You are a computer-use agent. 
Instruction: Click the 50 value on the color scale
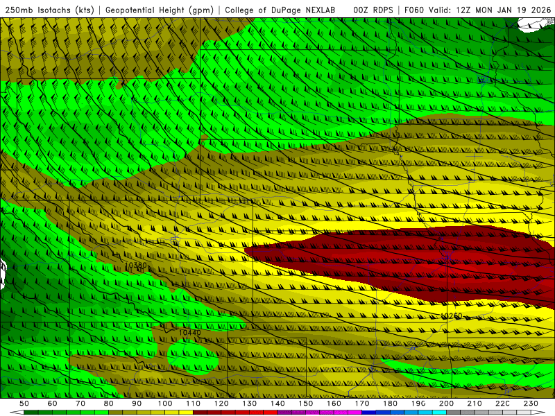click(x=24, y=404)
